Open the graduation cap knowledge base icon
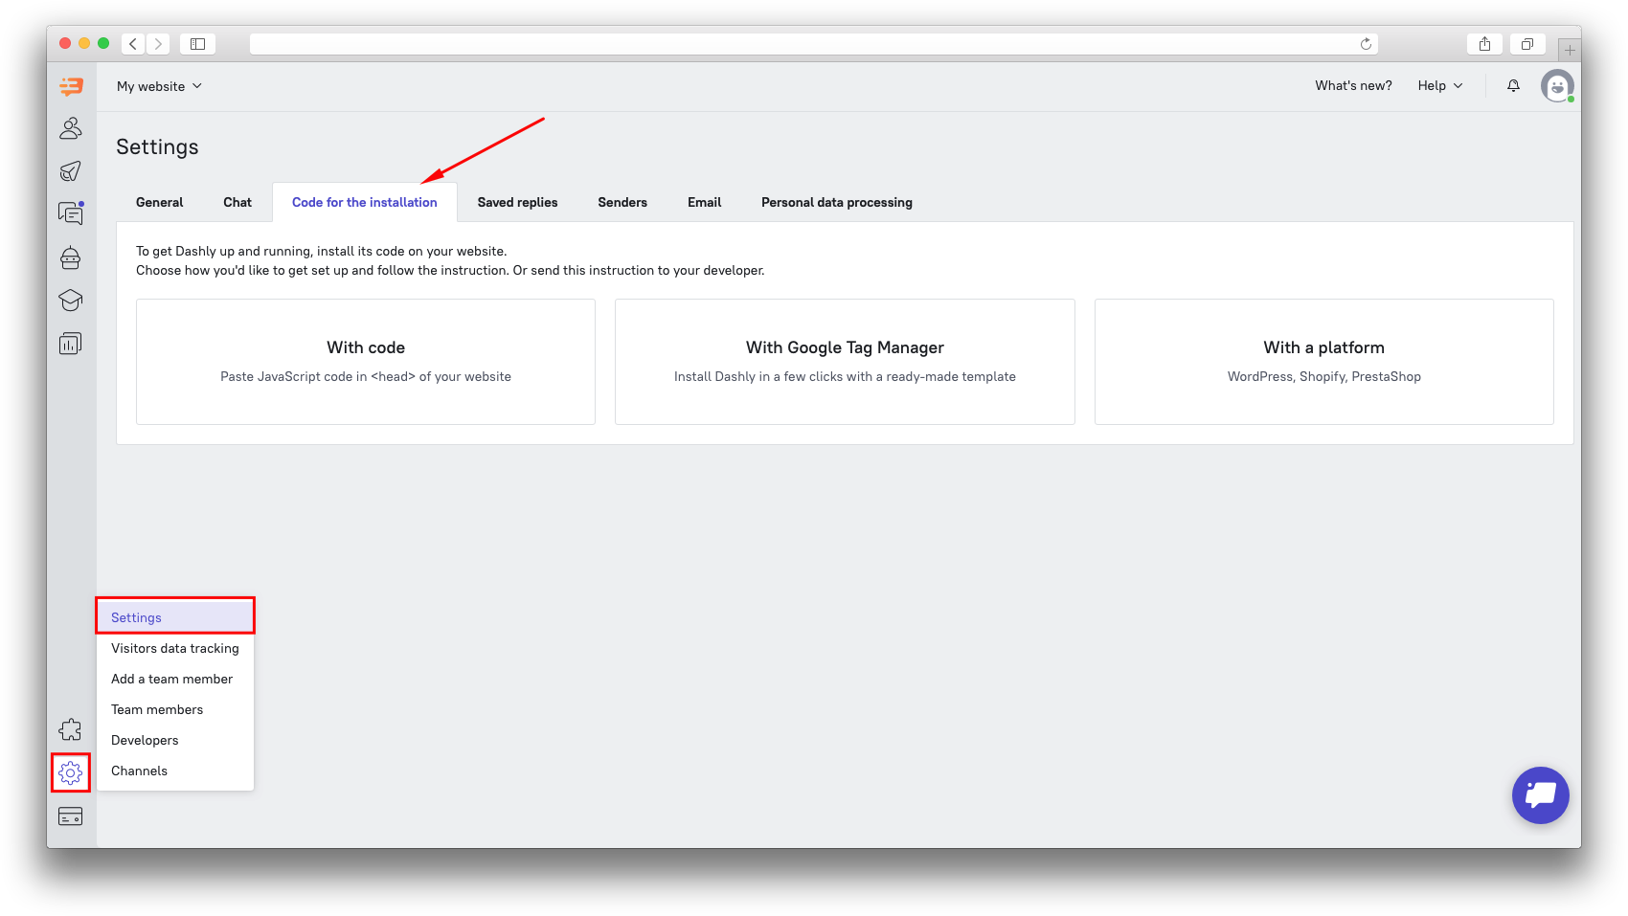Viewport: 1628px width, 916px height. coord(71,301)
